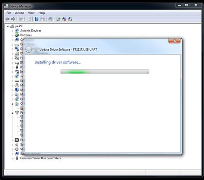Click the Show/Hide console tree icon
This screenshot has width=204, height=180.
(21, 19)
